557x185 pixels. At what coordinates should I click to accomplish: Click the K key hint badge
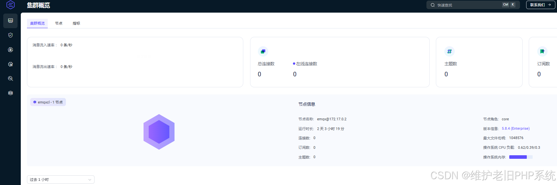[513, 5]
